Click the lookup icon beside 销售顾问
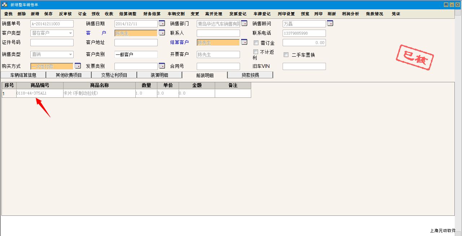This screenshot has width=462, height=236. pos(330,23)
